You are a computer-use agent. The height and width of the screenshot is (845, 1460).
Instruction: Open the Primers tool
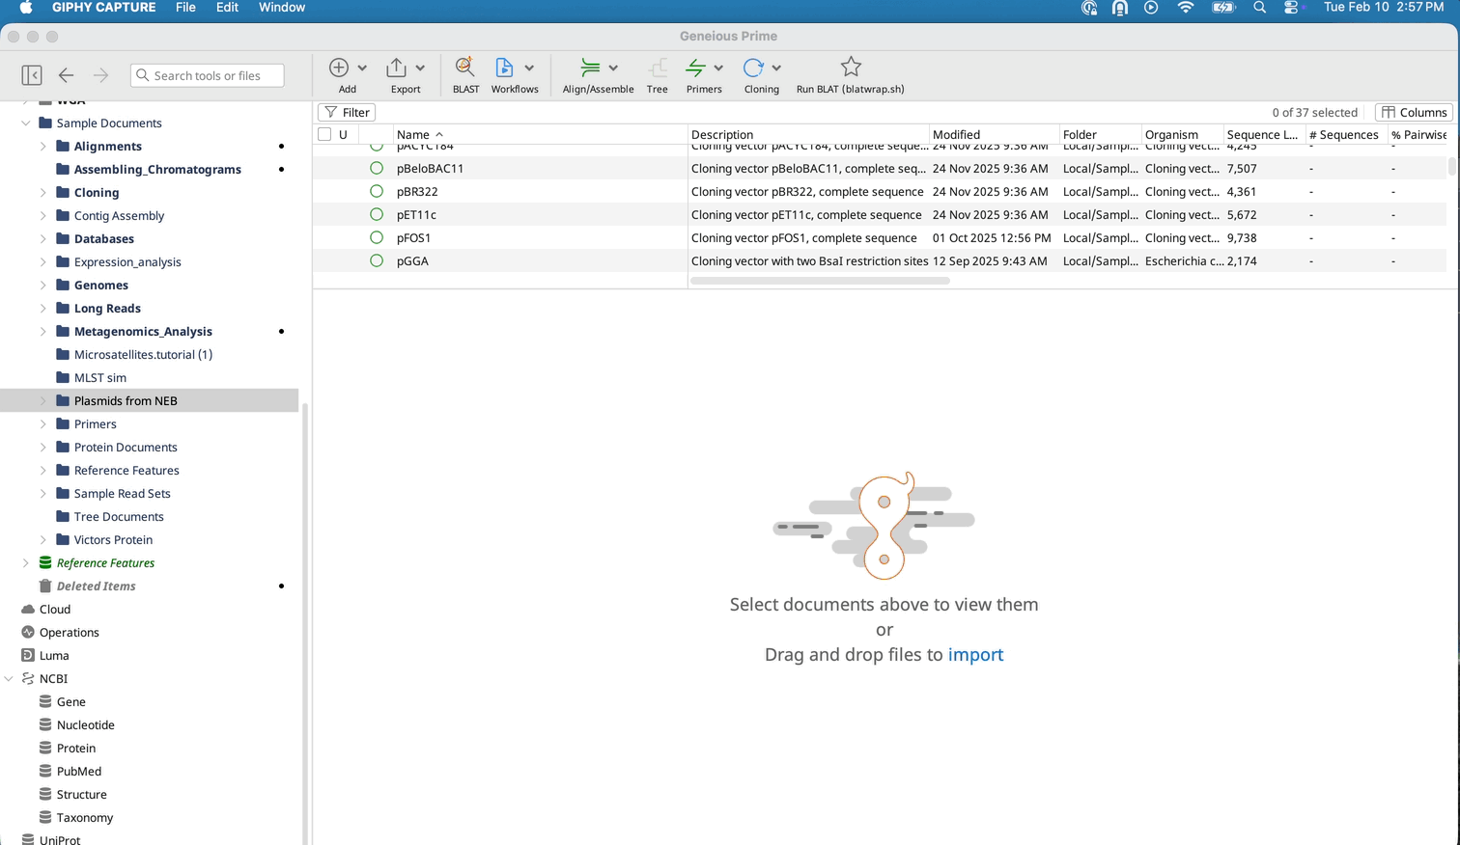tap(695, 68)
